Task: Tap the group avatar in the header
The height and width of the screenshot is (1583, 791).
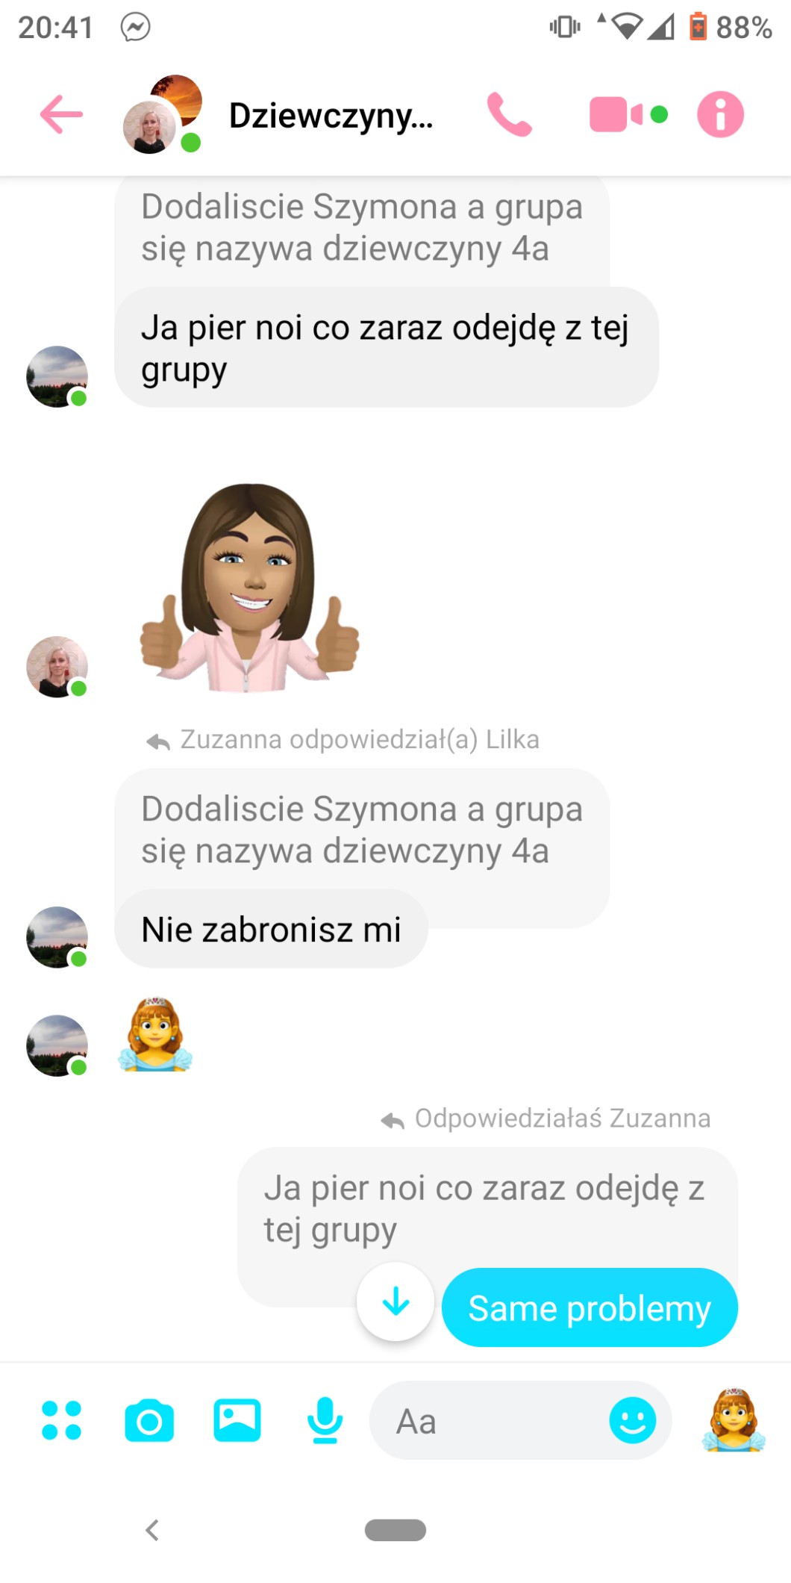Action: (163, 114)
